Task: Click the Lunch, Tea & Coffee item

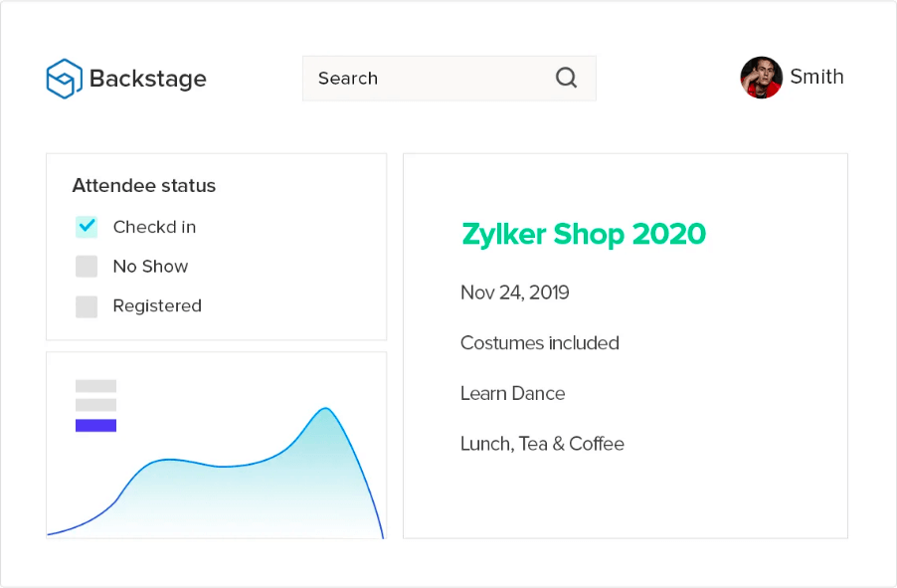Action: click(542, 444)
